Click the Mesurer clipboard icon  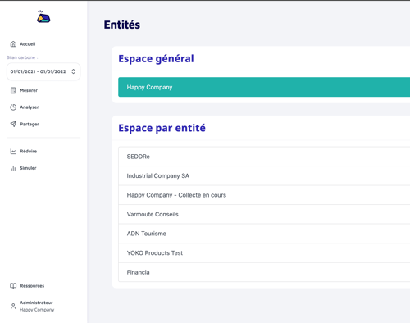13,90
